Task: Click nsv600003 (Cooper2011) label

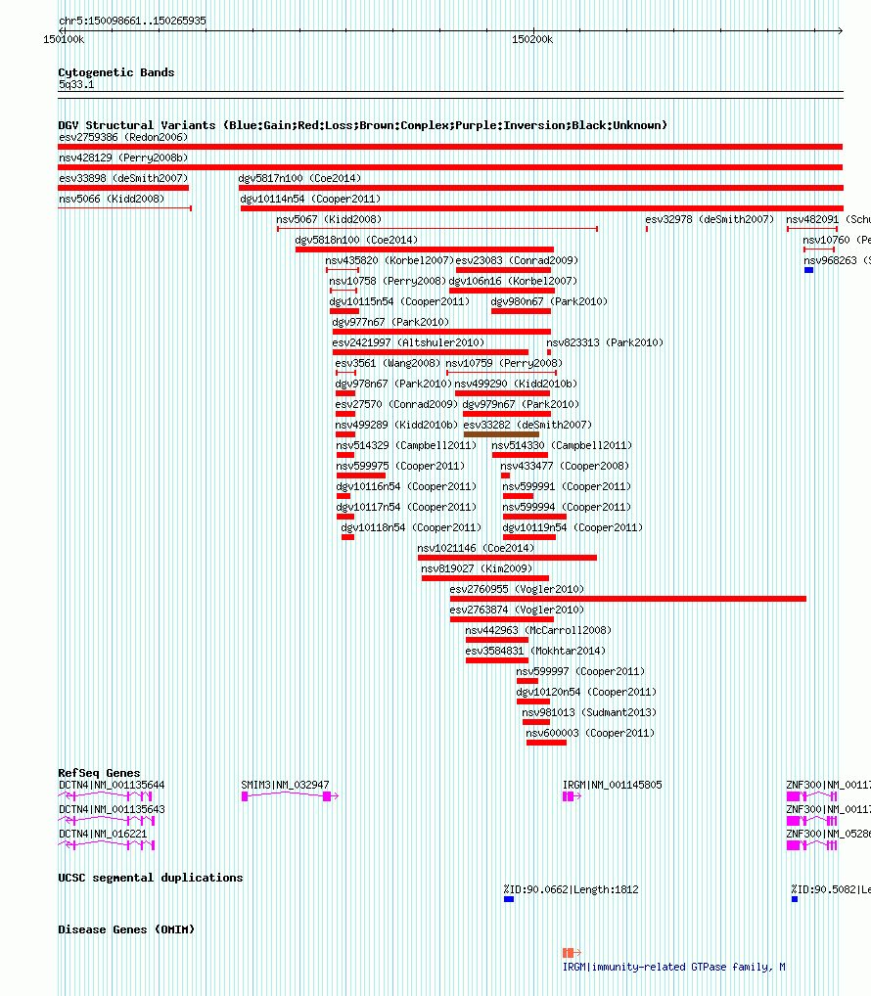Action: tap(590, 733)
